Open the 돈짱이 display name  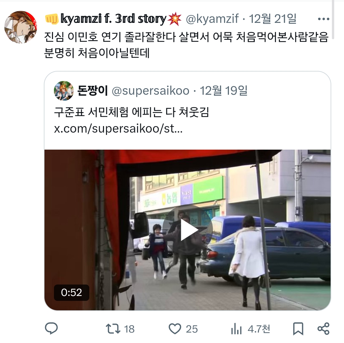93,90
